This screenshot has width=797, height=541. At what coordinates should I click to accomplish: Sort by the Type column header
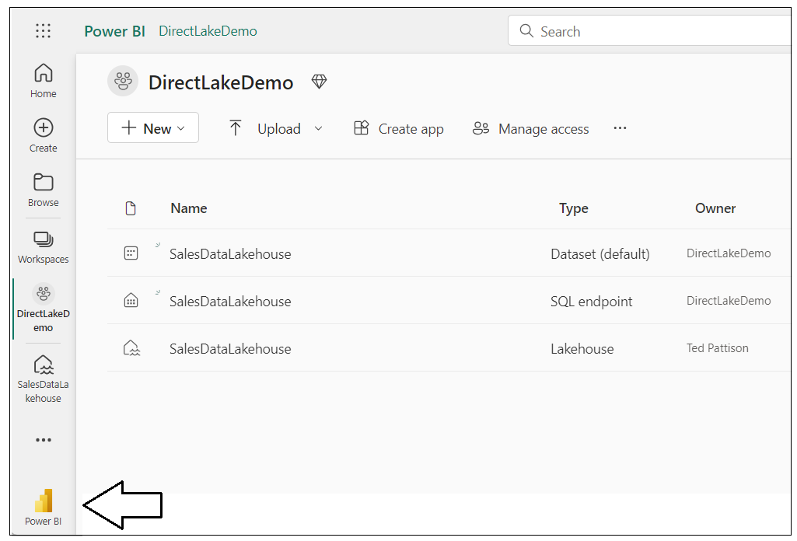(x=574, y=208)
